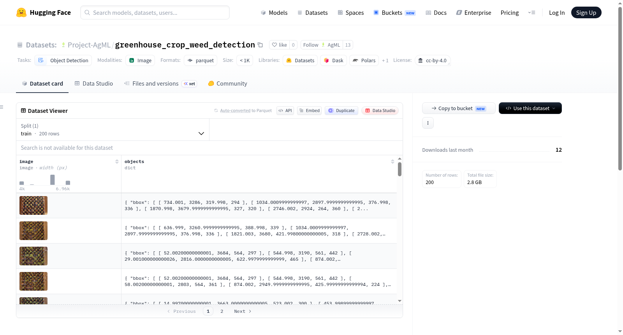Click the image column sort arrows

[117, 161]
